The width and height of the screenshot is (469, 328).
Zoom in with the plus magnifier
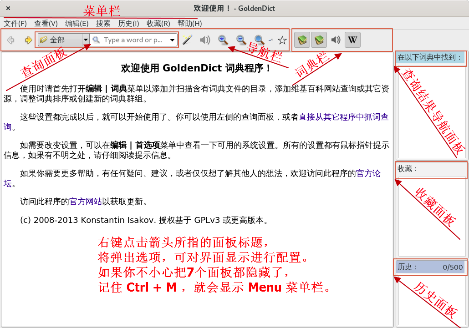pyautogui.click(x=223, y=40)
